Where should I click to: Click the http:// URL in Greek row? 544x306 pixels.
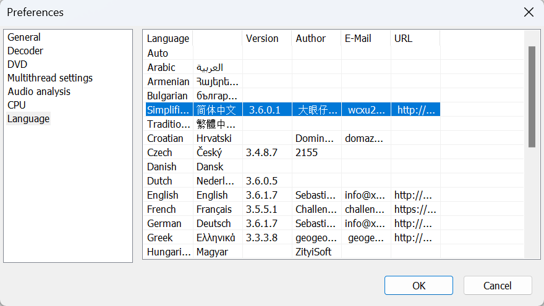413,238
